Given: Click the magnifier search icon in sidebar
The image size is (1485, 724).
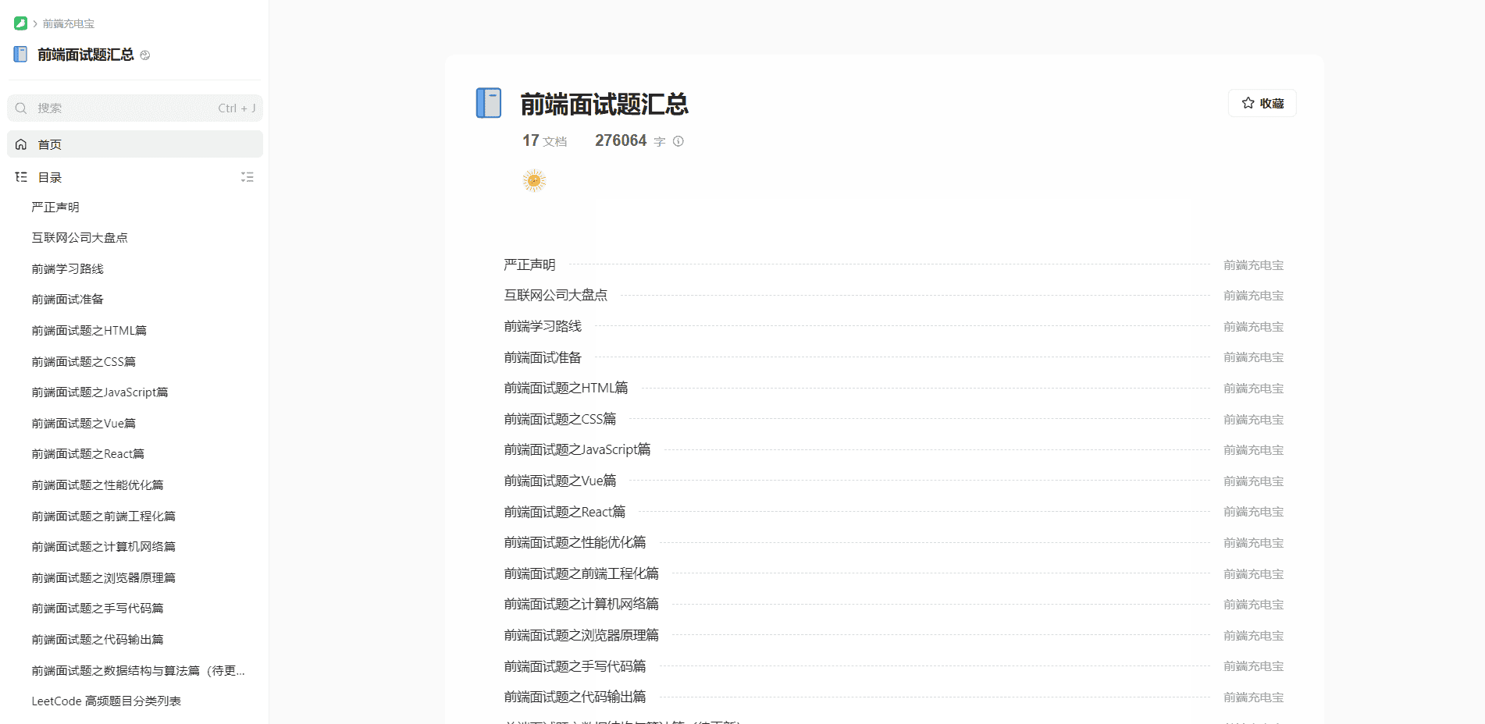Looking at the screenshot, I should pos(21,108).
